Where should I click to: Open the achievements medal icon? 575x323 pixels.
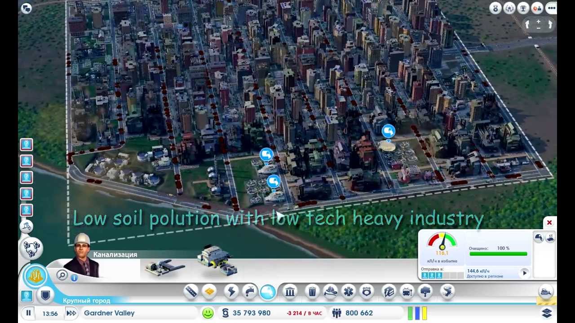[495, 8]
